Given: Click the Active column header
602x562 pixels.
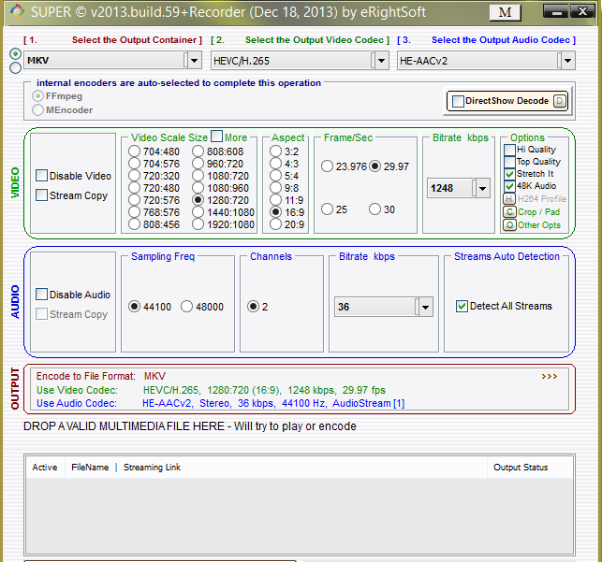Looking at the screenshot, I should [x=45, y=467].
